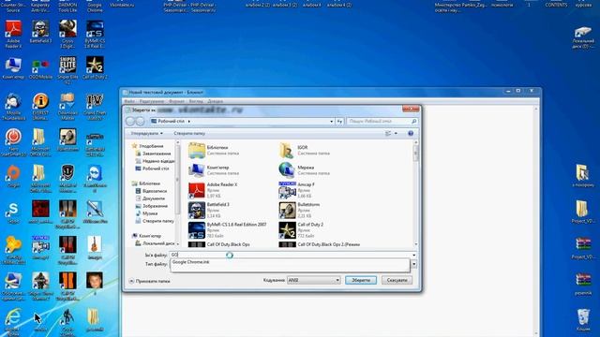Select the Bulletstorm shortcut in the file list
600x337 pixels.
click(x=300, y=210)
